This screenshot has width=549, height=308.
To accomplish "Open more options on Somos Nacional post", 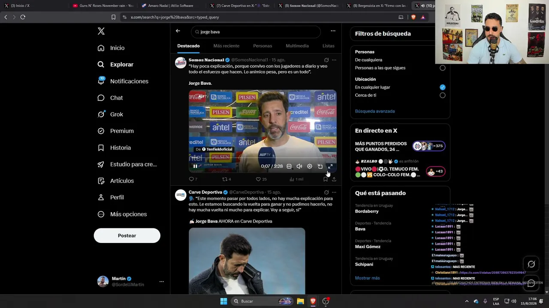I will (334, 60).
